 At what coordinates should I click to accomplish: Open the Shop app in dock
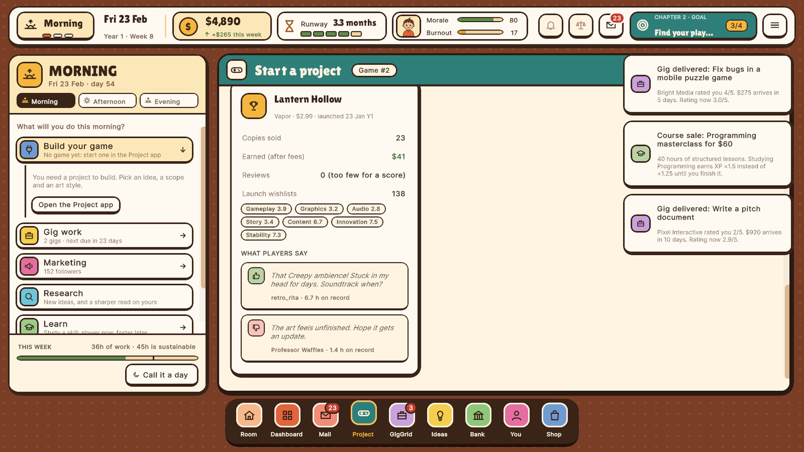click(x=554, y=415)
